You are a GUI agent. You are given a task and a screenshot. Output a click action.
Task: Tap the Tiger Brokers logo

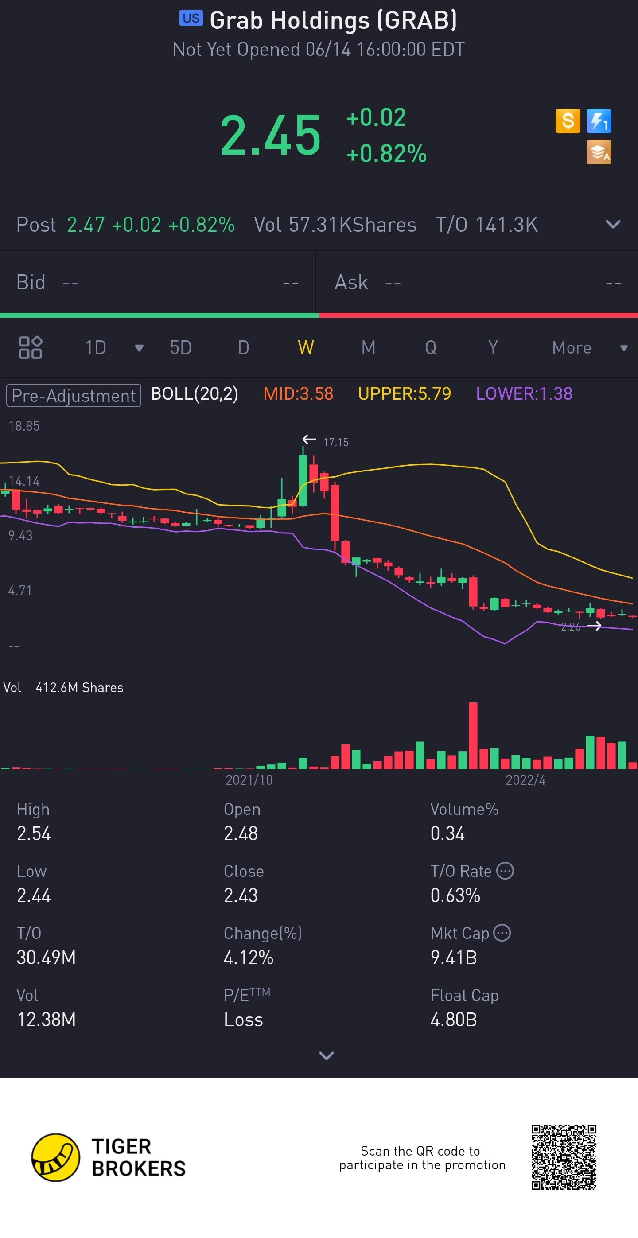(109, 1157)
